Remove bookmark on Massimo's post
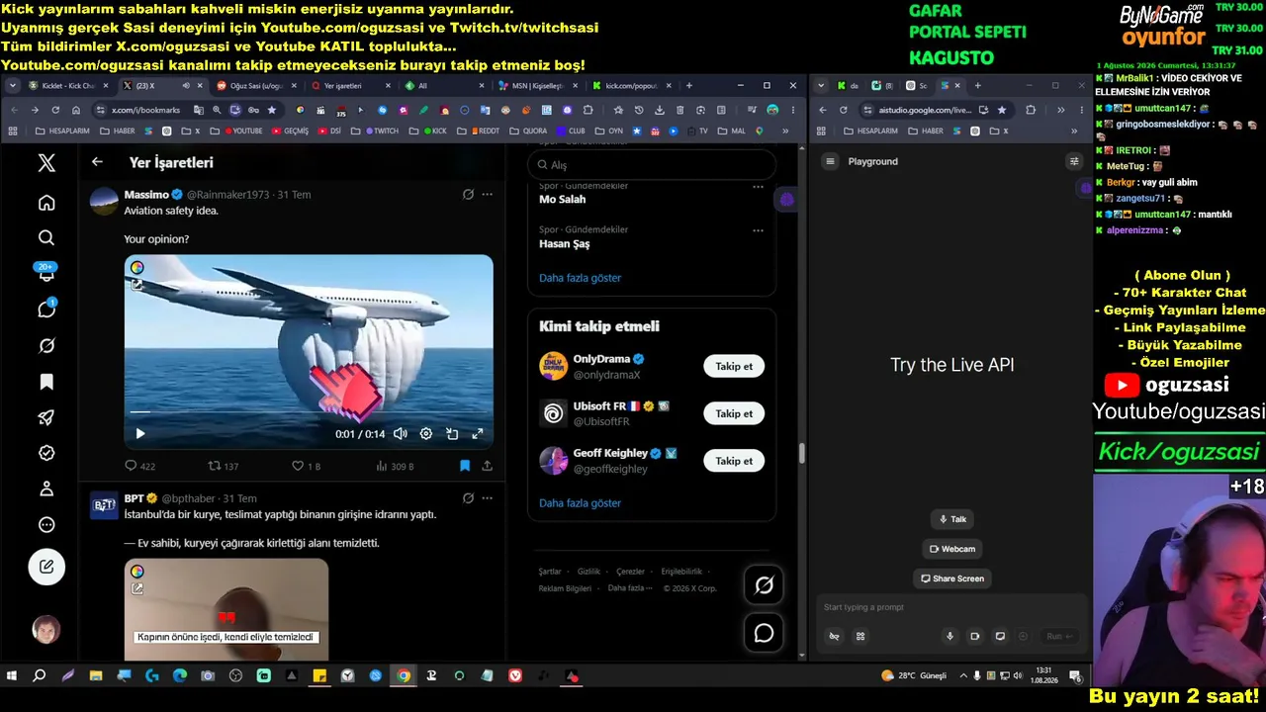 coord(465,466)
